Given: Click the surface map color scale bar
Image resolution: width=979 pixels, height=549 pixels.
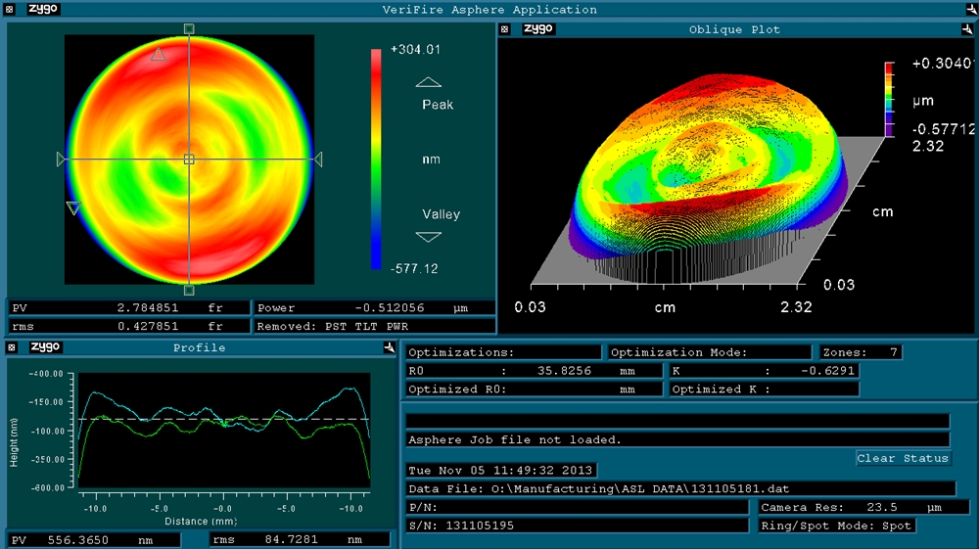Looking at the screenshot, I should pos(376,160).
